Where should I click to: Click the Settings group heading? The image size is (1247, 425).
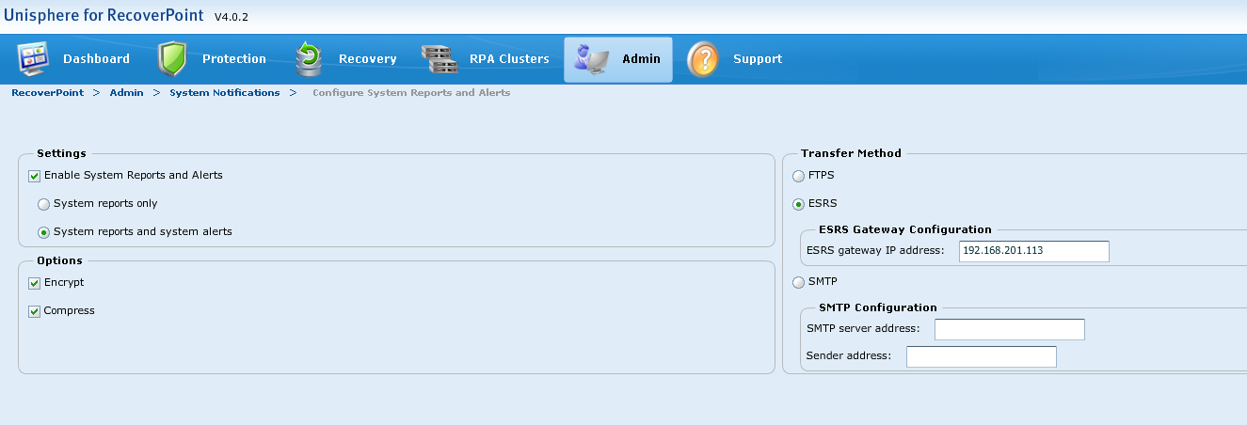(61, 153)
